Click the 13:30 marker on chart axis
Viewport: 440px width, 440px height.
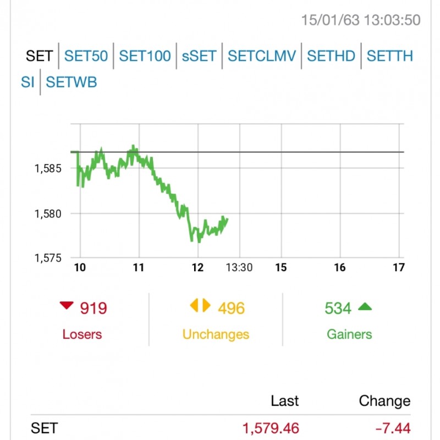[x=239, y=268]
